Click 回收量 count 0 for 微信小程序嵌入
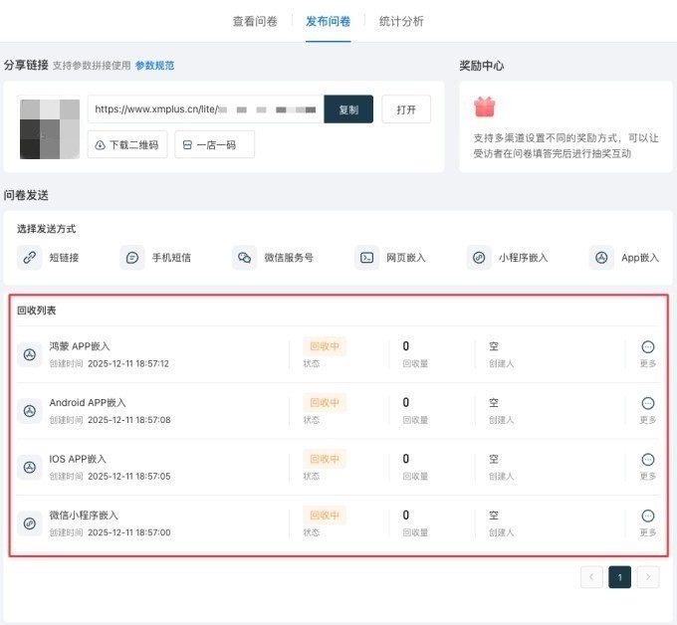Image resolution: width=677 pixels, height=625 pixels. point(406,515)
